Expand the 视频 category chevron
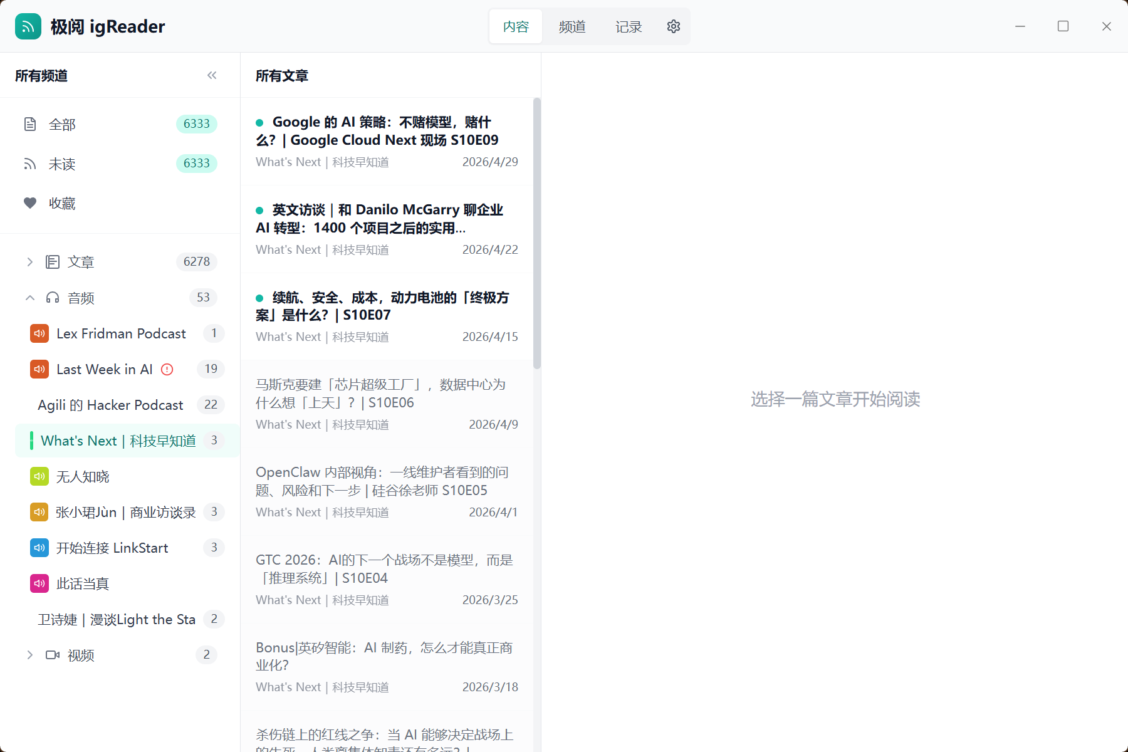1128x752 pixels. click(x=30, y=655)
